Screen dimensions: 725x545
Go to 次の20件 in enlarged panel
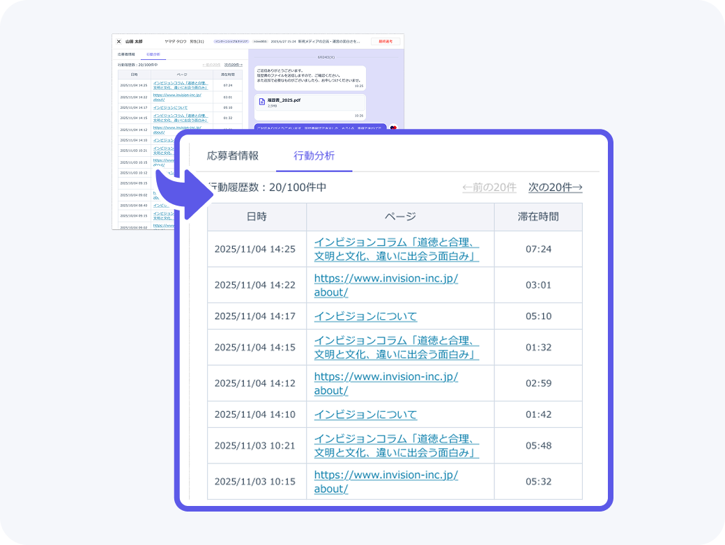(x=555, y=187)
